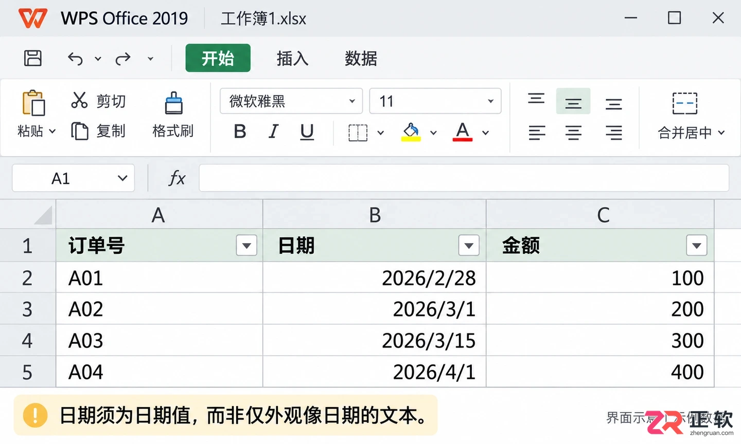
Task: Click the Paste (粘贴) clipboard icon
Action: coord(34,103)
